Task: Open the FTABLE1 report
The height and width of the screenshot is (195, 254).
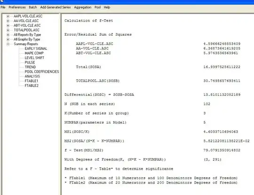Action: click(31, 81)
